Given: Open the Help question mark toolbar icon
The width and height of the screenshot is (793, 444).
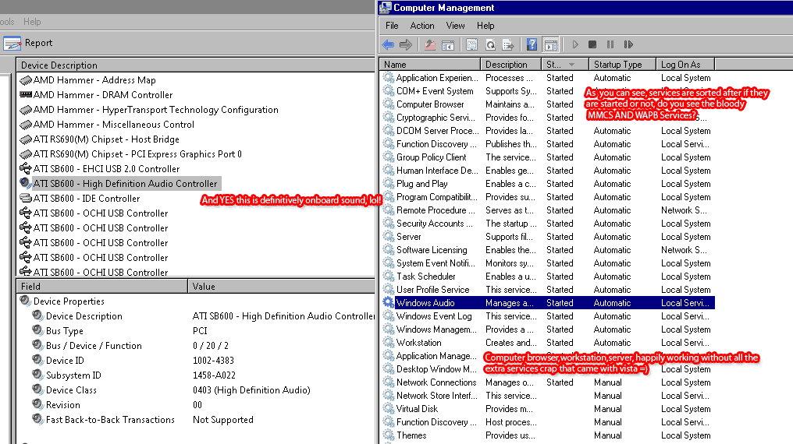Looking at the screenshot, I should pyautogui.click(x=532, y=44).
